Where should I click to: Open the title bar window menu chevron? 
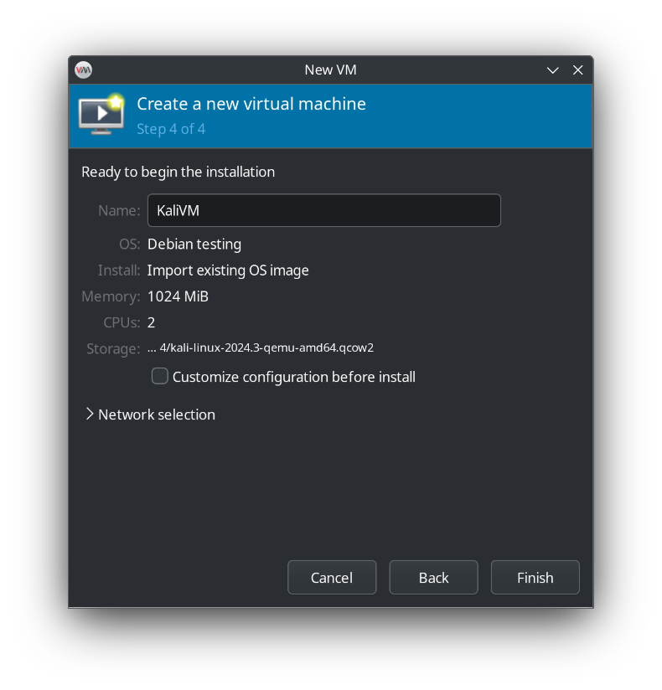point(552,70)
